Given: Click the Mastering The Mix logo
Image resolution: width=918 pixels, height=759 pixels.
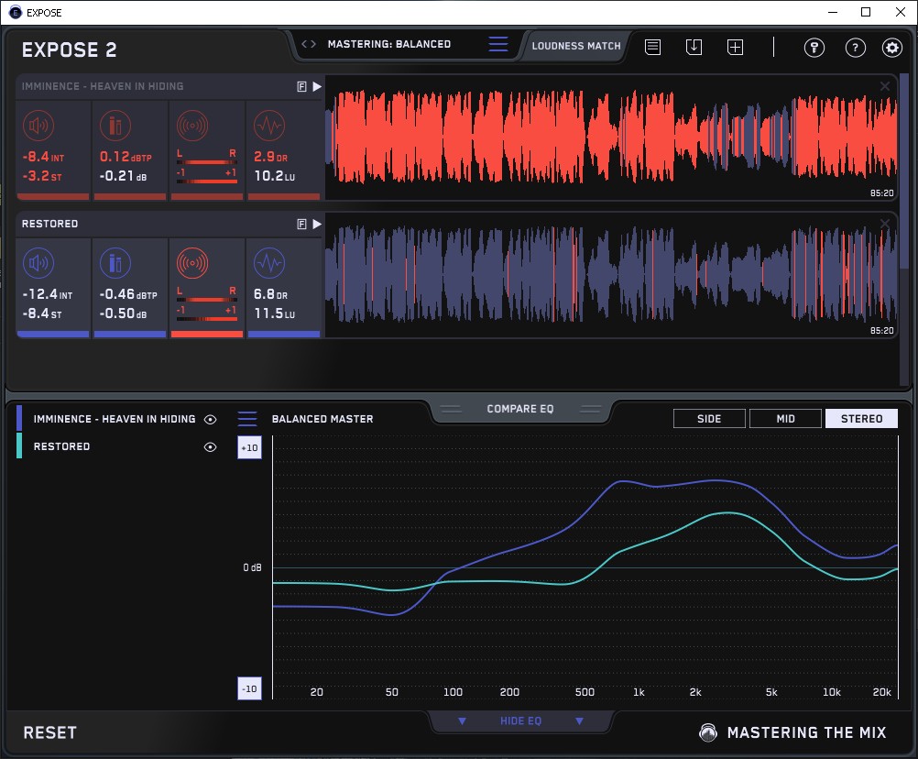Looking at the screenshot, I should coord(793,732).
